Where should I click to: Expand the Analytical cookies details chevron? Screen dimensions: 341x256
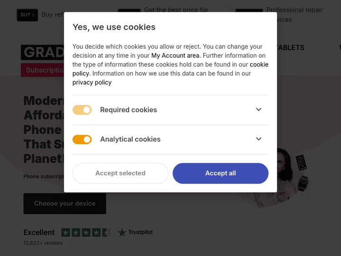259,139
